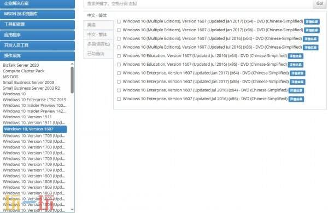Select MS-DOS in the OS list

tap(10, 77)
